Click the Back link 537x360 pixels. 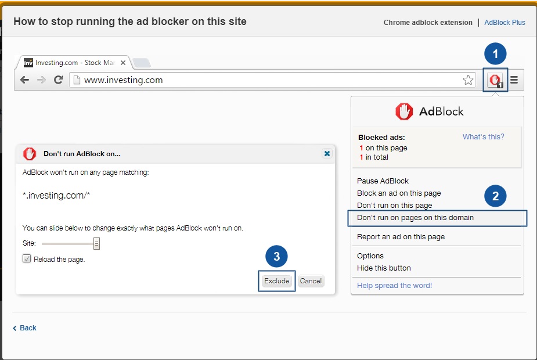coord(24,328)
